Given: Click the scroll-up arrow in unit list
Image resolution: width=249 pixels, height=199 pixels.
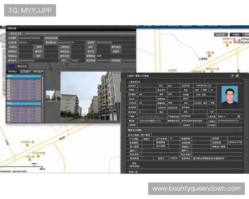Looking at the screenshot, I should tap(42, 76).
